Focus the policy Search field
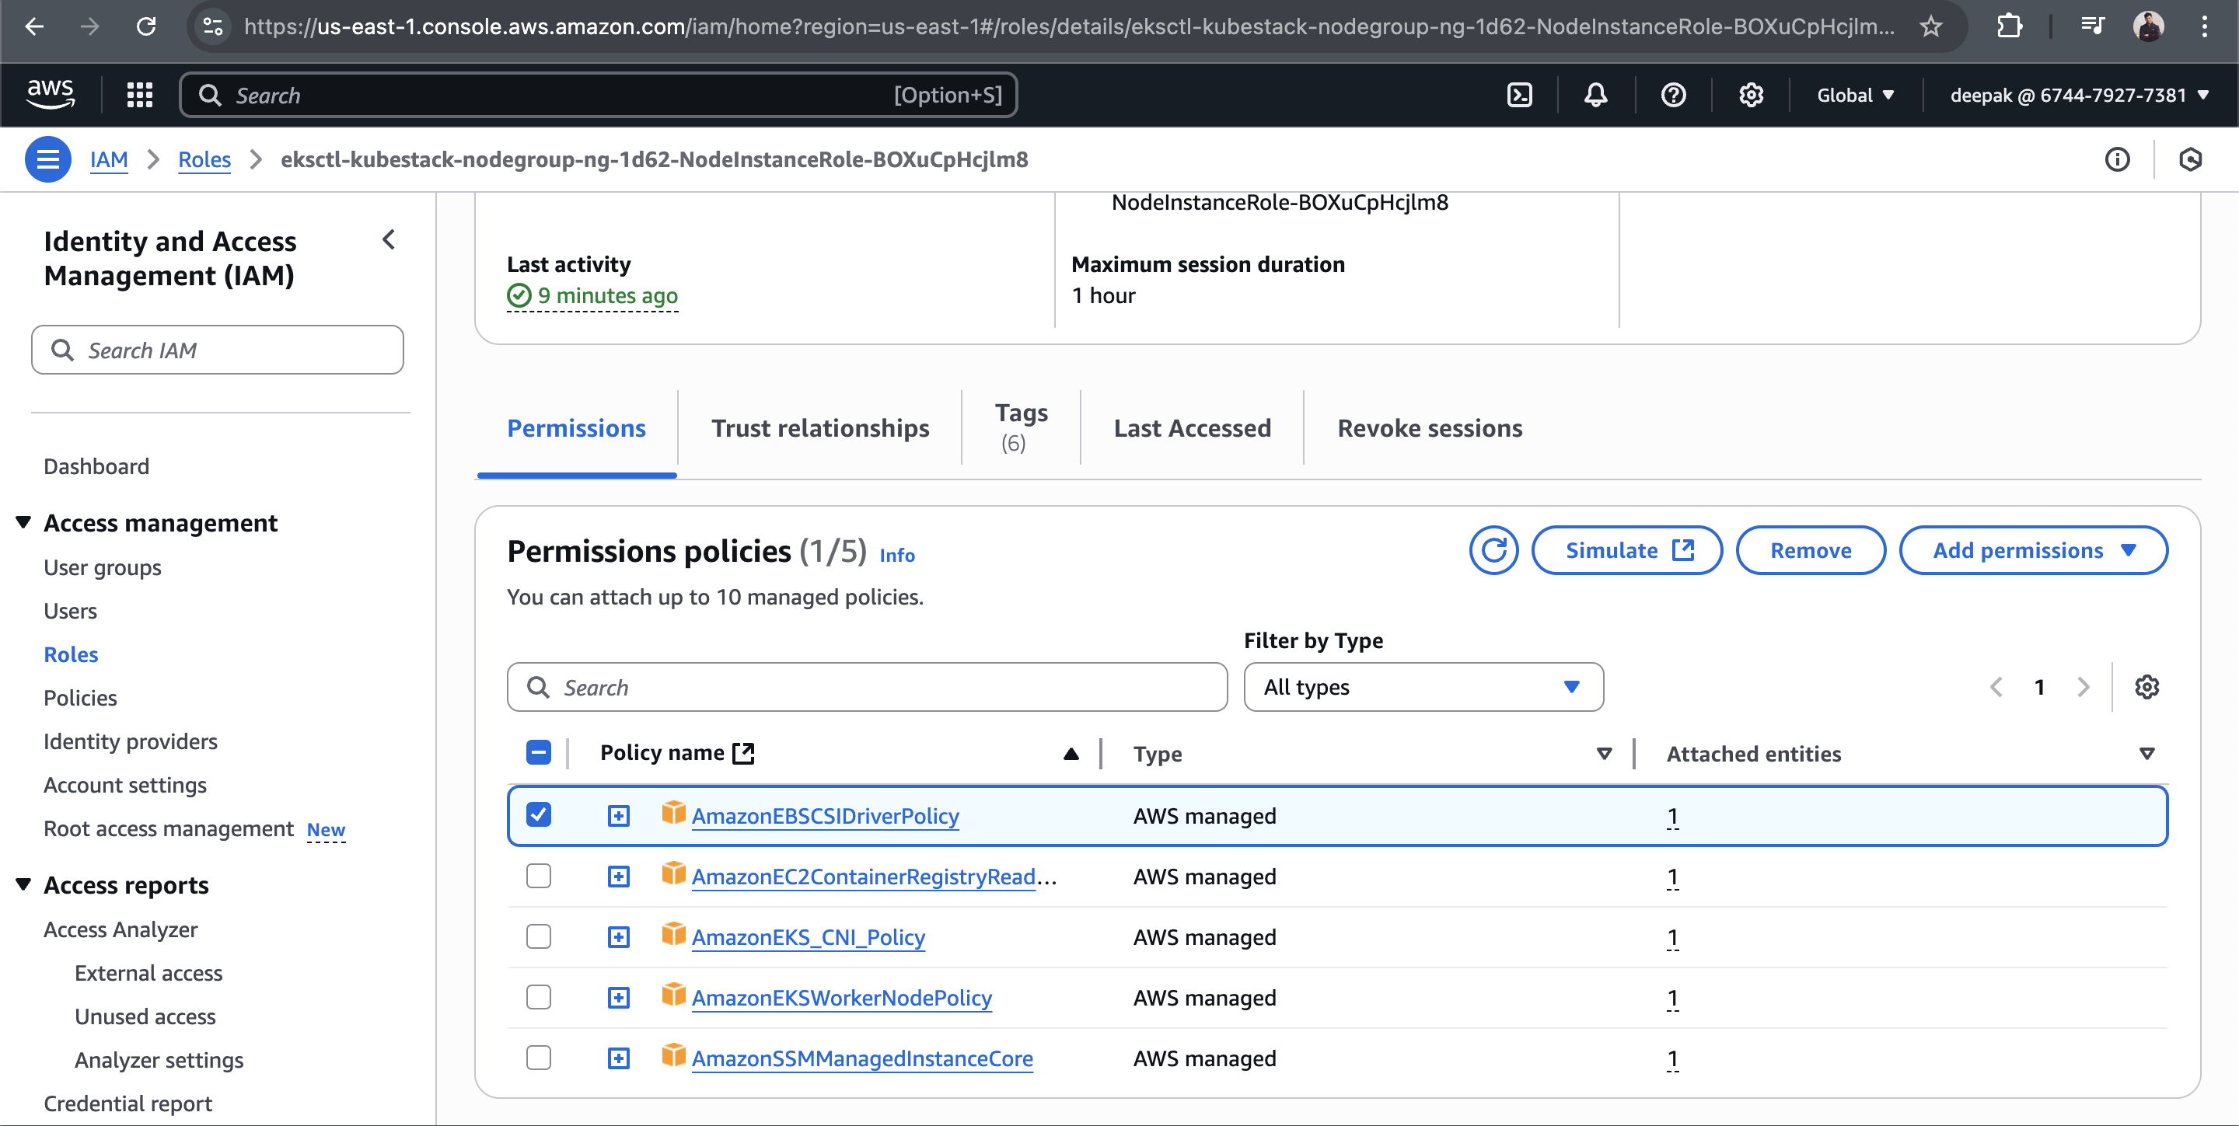Image resolution: width=2239 pixels, height=1126 pixels. (x=867, y=687)
